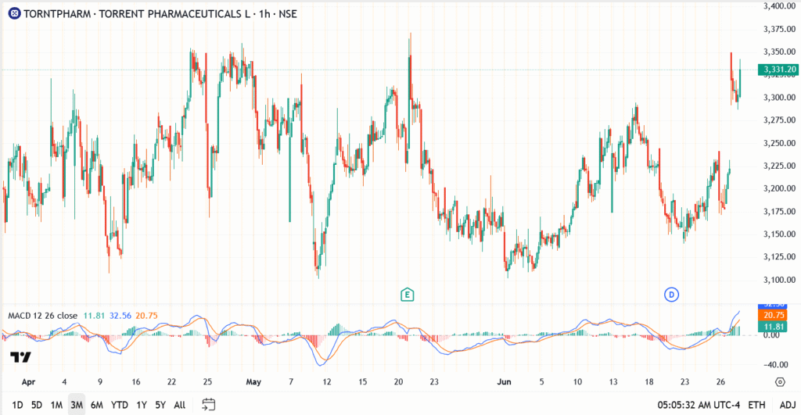Select the 1D time range
Viewport: 801px width, 415px height.
17,405
